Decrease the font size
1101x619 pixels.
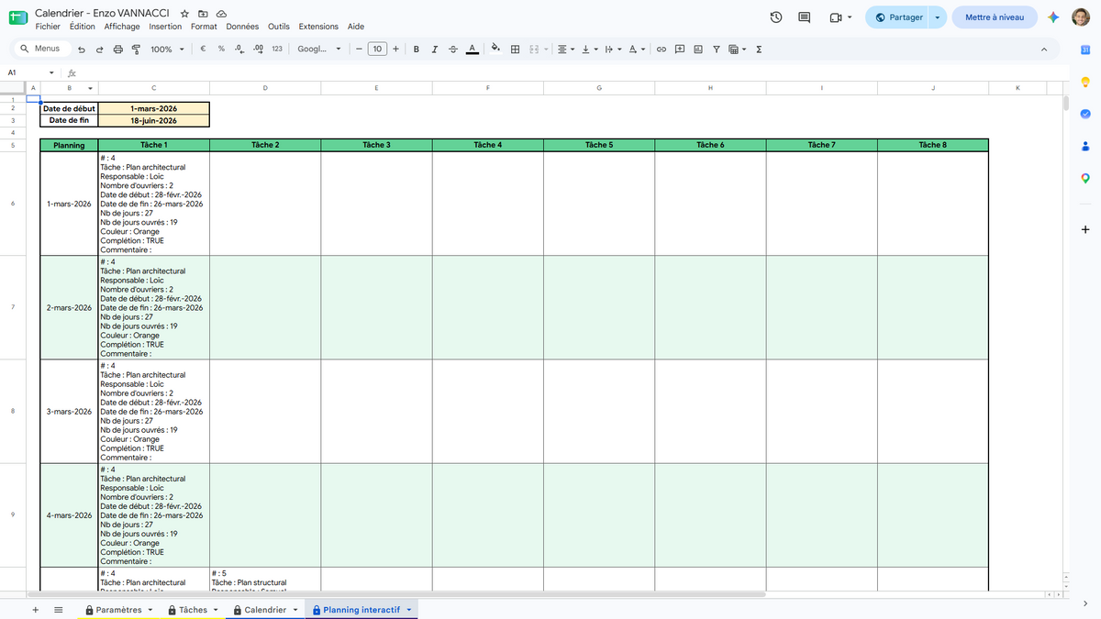pos(359,49)
